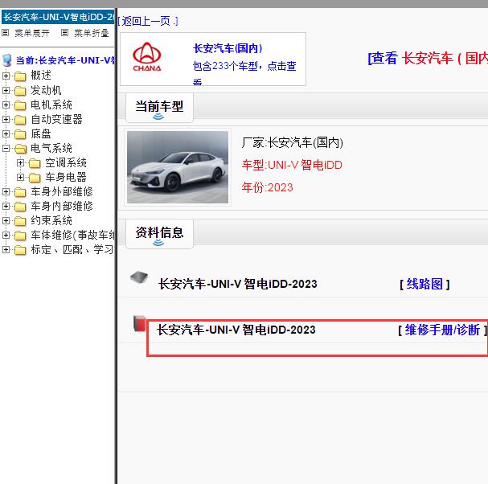
Task: Select the 发动机 tree label
Action: click(46, 90)
